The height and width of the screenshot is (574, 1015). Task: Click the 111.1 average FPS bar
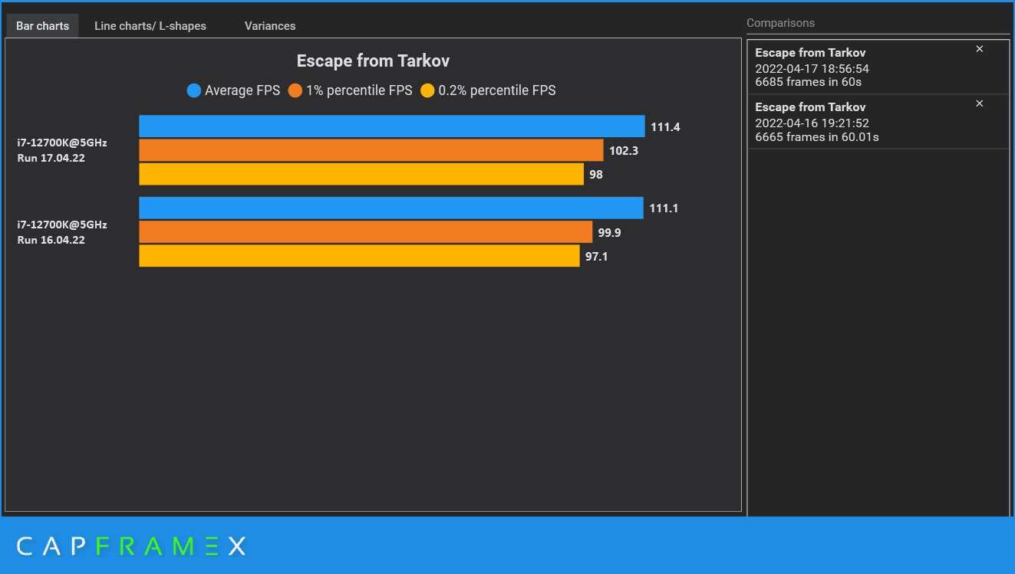pyautogui.click(x=391, y=208)
